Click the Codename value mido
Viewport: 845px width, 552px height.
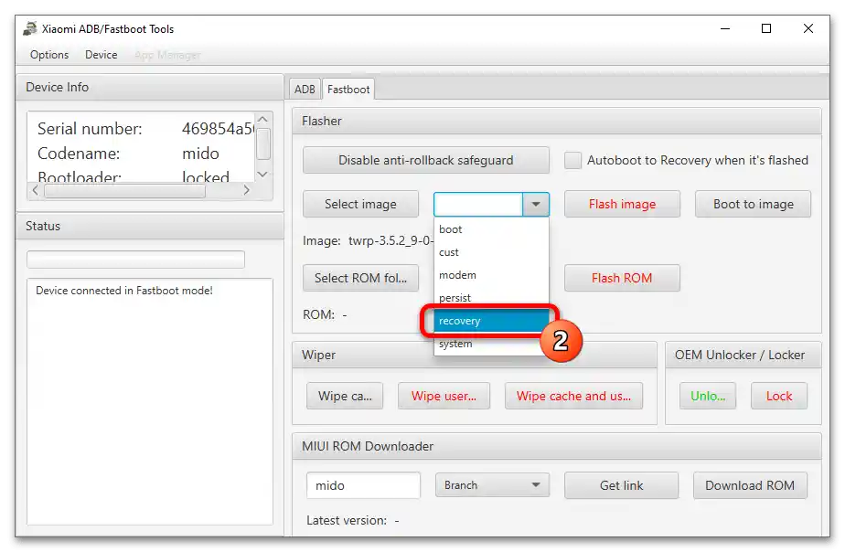200,154
